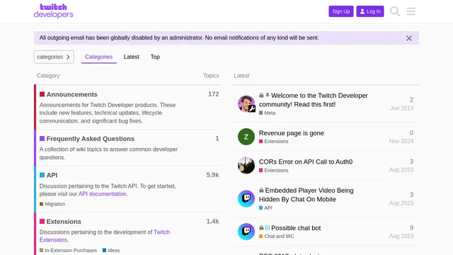Open the Embedded Player Video Being Hidden topic
The width and height of the screenshot is (453, 255).
pyautogui.click(x=306, y=195)
